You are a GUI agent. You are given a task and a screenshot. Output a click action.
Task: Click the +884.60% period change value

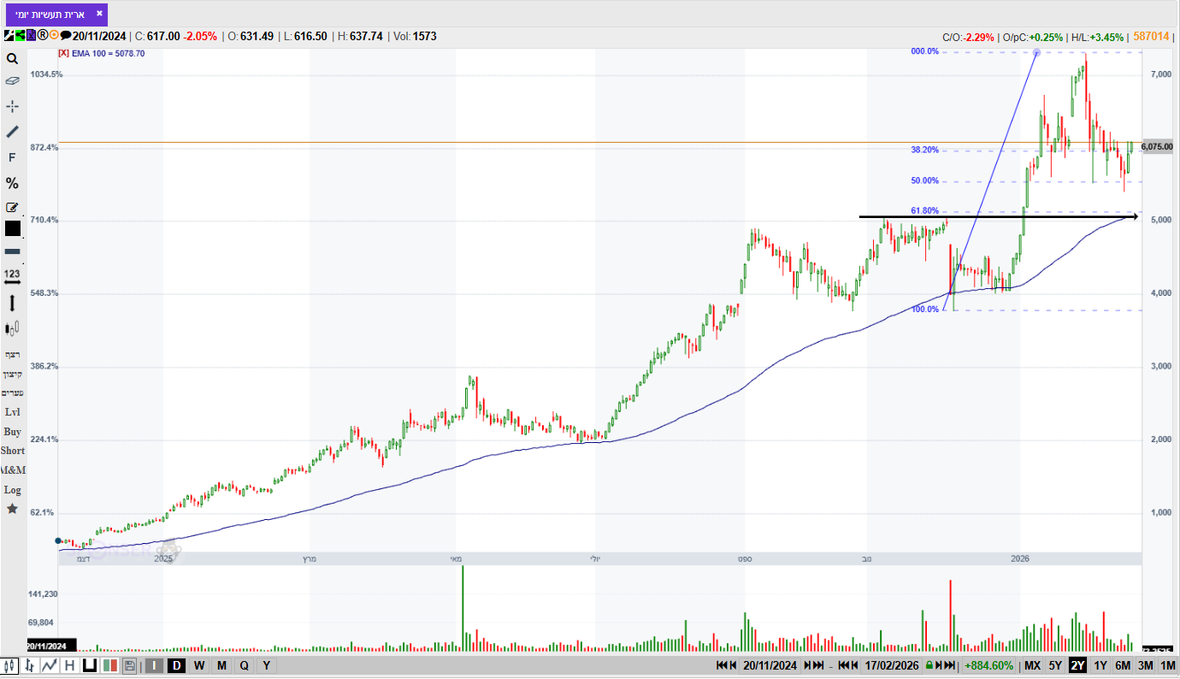[x=989, y=665]
